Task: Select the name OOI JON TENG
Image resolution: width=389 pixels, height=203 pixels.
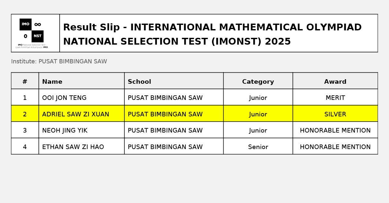Action: (x=64, y=98)
